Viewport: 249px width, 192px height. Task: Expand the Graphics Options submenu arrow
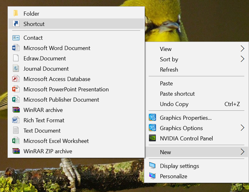click(242, 128)
